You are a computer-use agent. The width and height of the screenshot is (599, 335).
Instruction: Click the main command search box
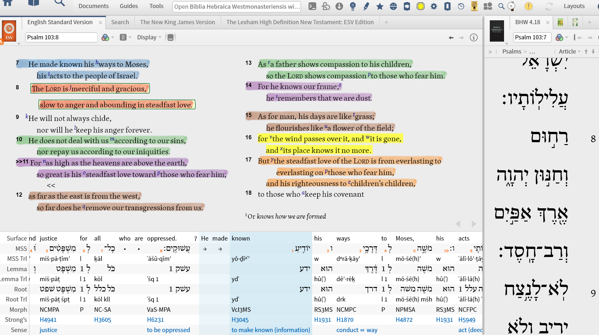(x=237, y=6)
